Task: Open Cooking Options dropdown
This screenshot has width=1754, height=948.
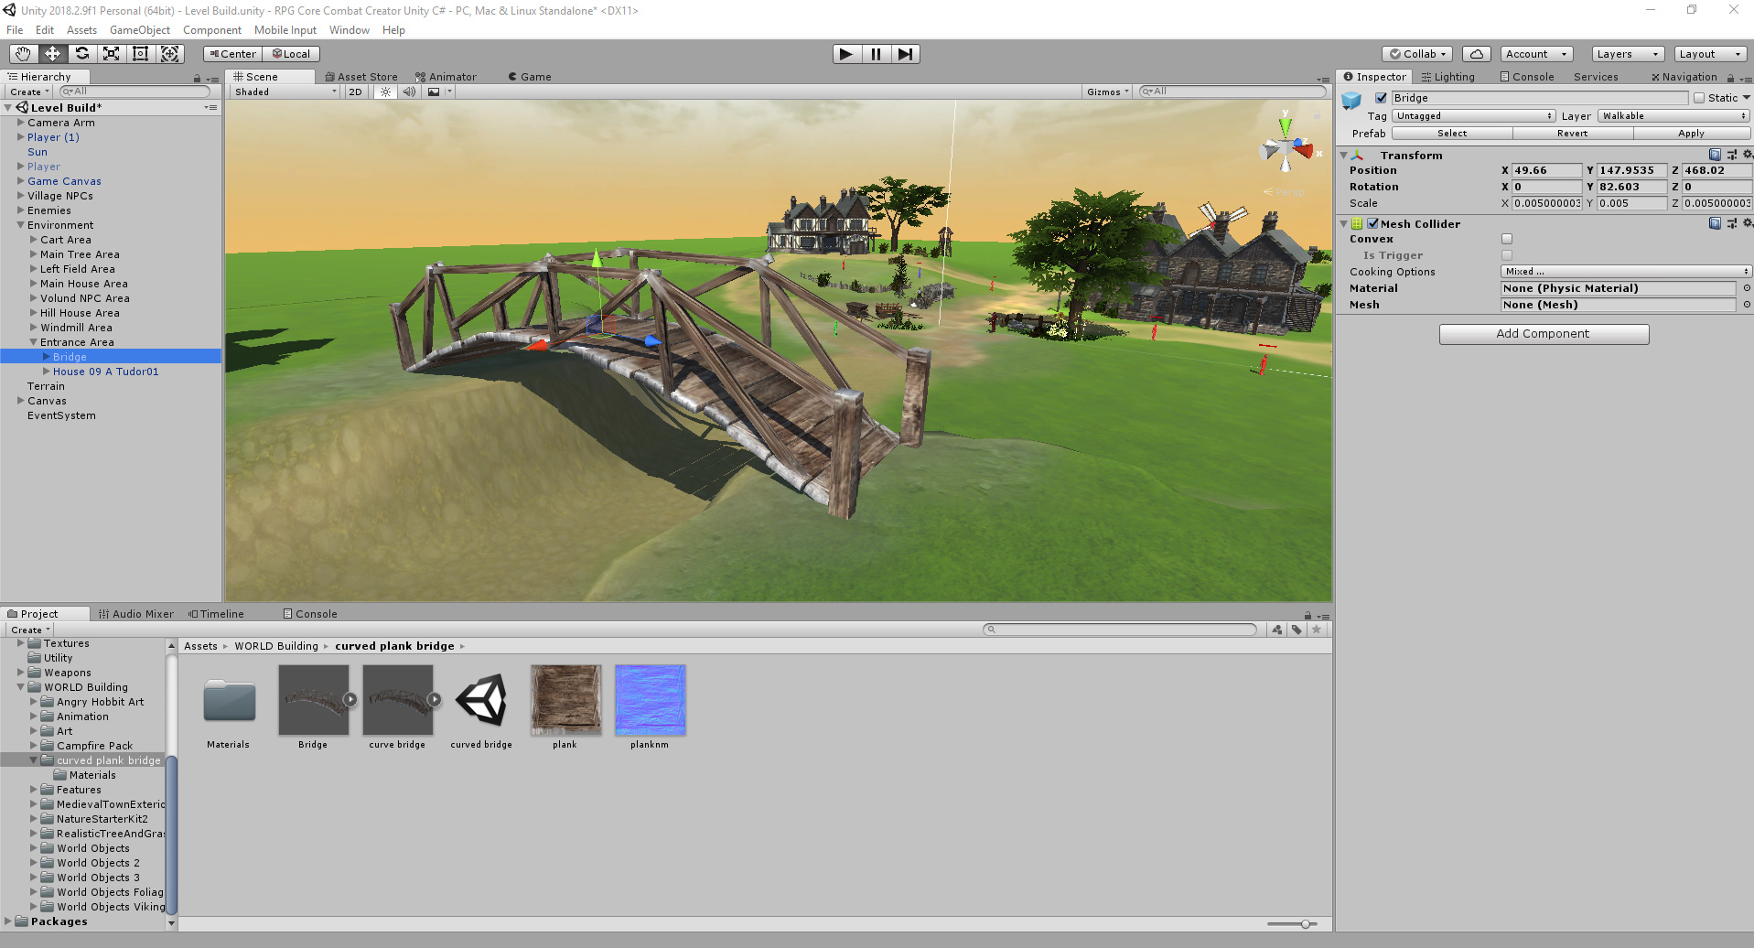Action: 1626,272
